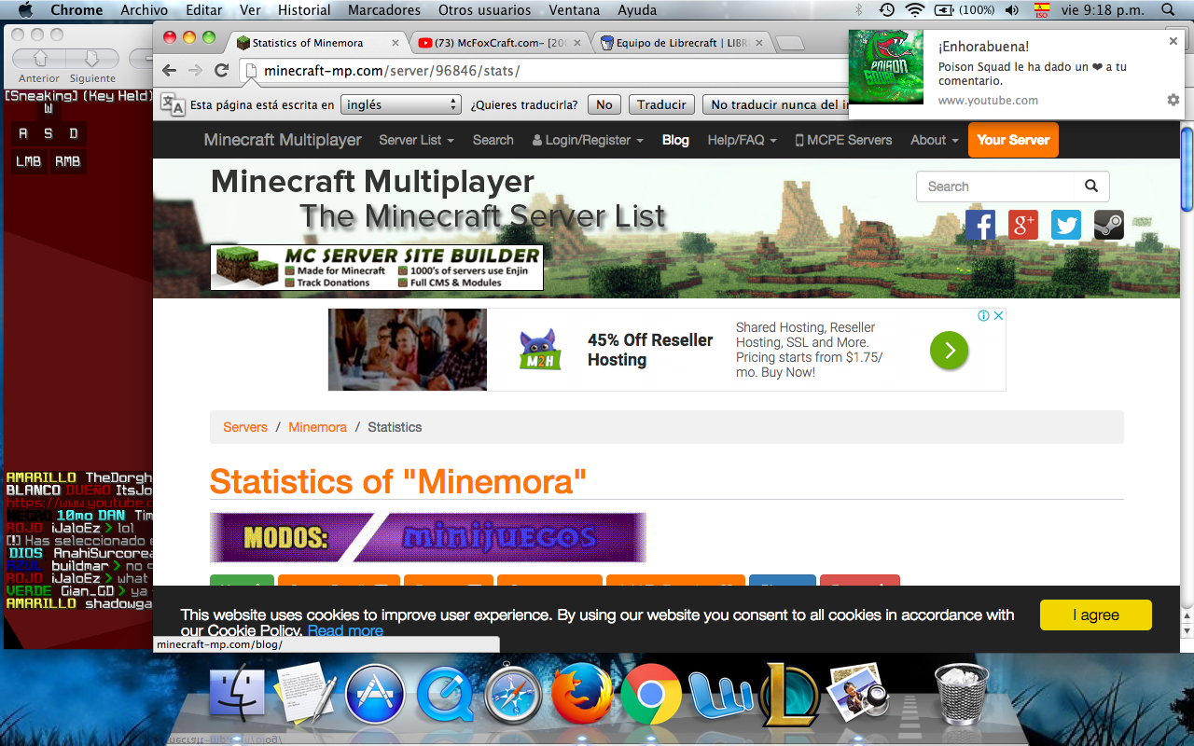This screenshot has width=1194, height=746.
Task: Open a new tab with the new-tab button
Action: (x=789, y=44)
